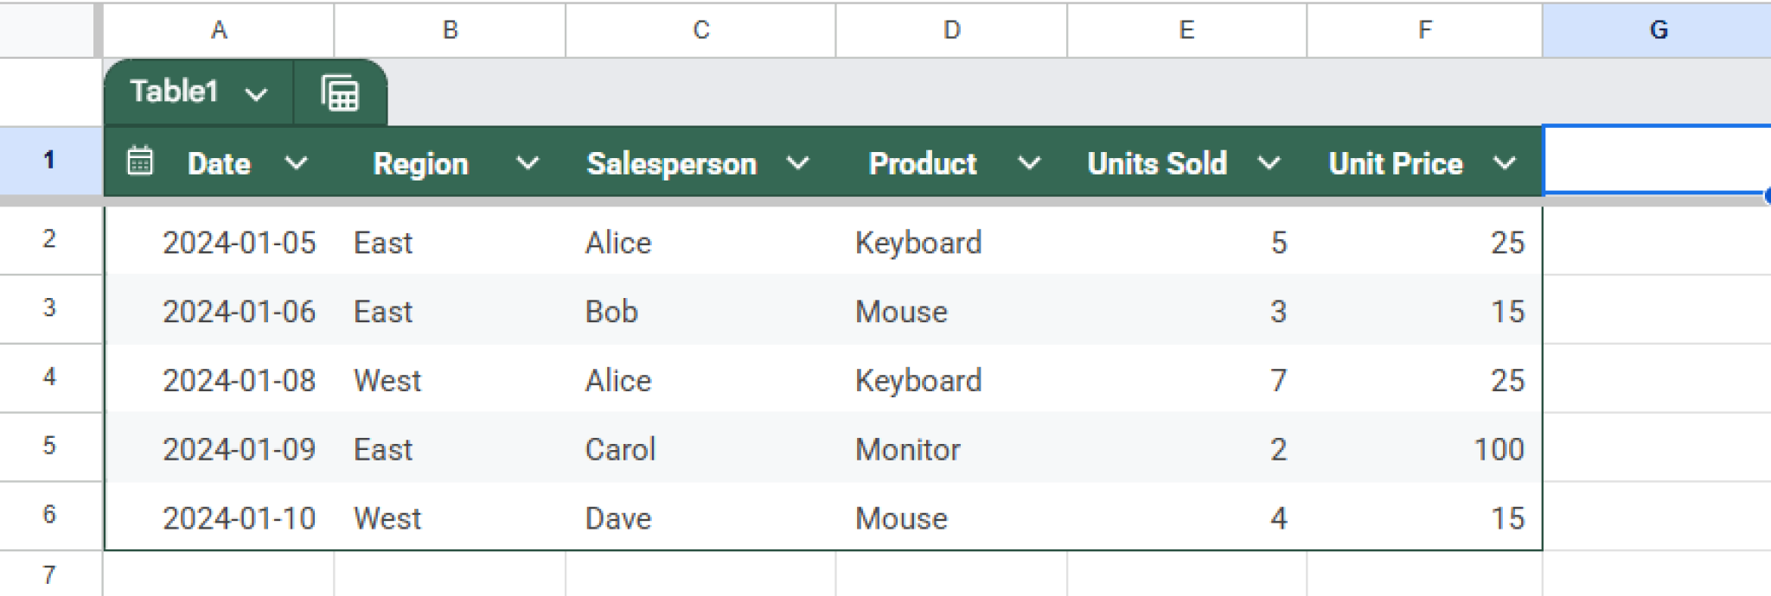The width and height of the screenshot is (1771, 596).
Task: Open the Units Sold filter dropdown
Action: click(x=1269, y=163)
